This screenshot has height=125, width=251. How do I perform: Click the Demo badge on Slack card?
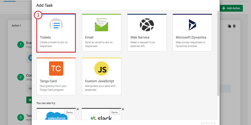(115, 112)
